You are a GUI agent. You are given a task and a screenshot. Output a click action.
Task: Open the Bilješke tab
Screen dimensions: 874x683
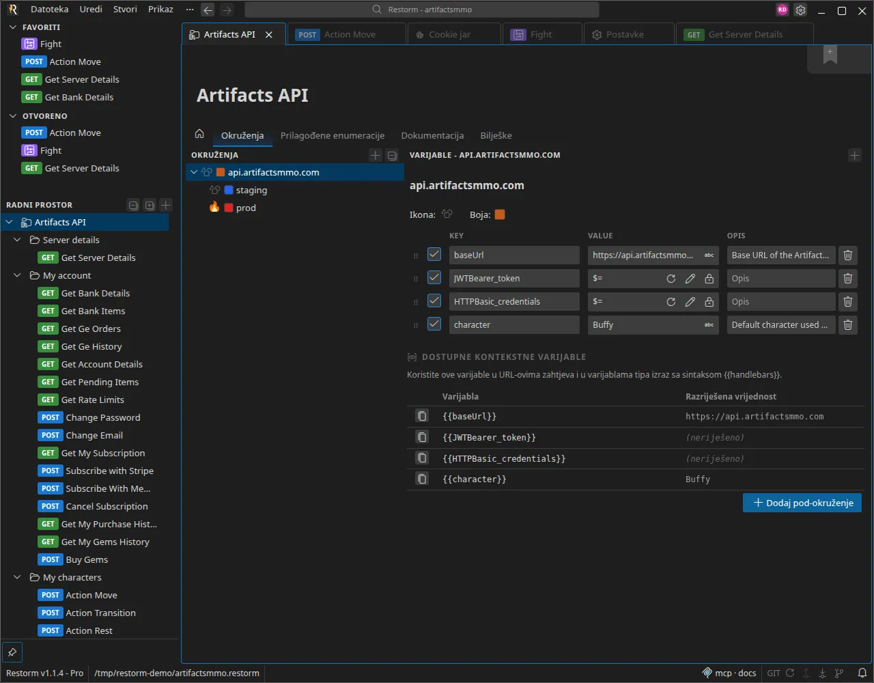pos(496,135)
